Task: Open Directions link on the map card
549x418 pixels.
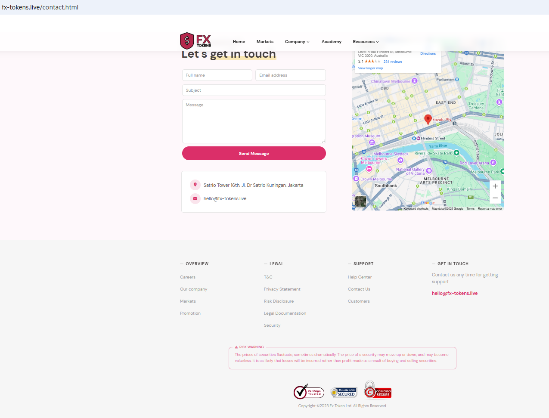Action: 428,54
